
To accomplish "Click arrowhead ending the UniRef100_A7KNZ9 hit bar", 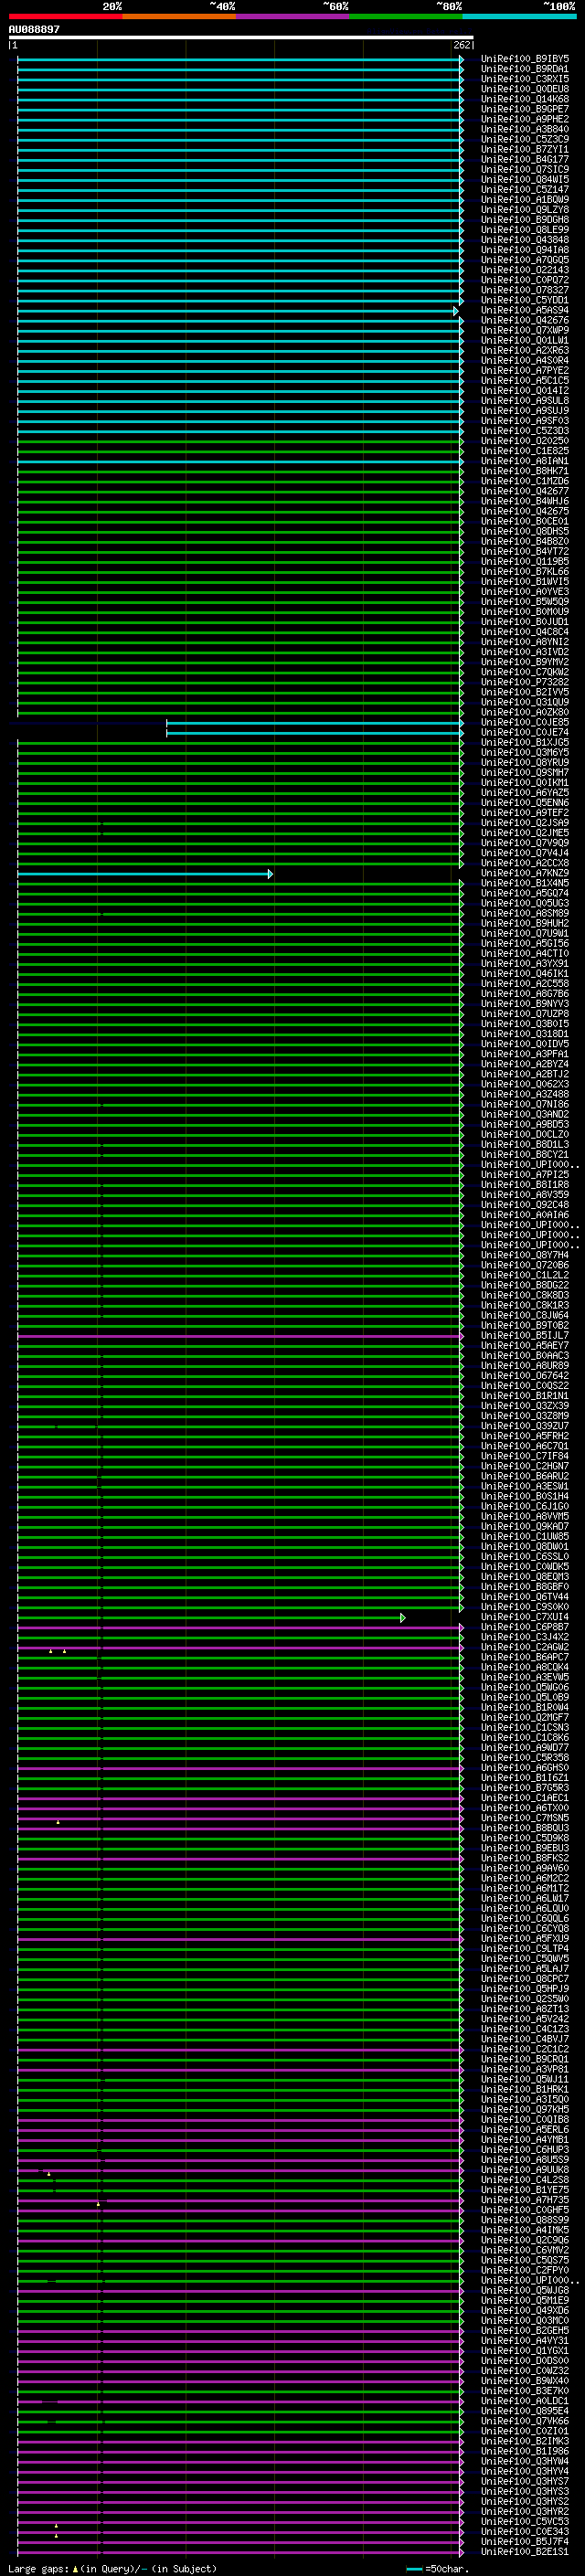I will pos(270,874).
